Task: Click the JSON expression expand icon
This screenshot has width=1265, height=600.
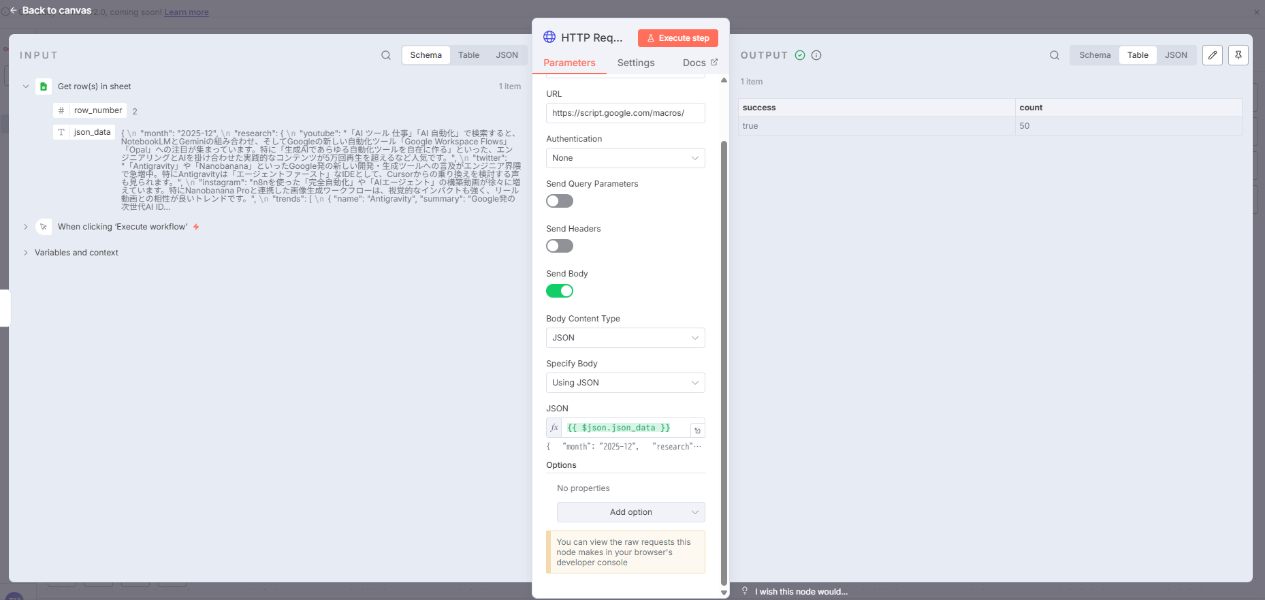Action: click(696, 430)
